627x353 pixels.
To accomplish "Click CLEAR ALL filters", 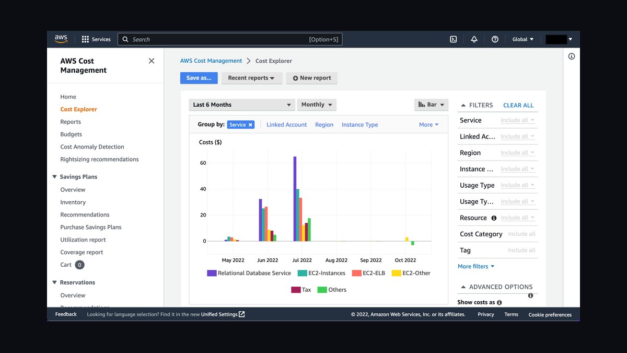I will pyautogui.click(x=518, y=105).
